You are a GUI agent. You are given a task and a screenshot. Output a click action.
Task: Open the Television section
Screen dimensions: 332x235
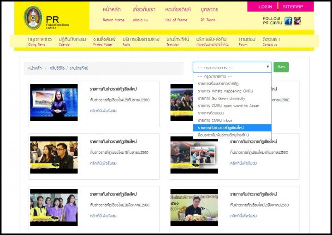point(178,41)
